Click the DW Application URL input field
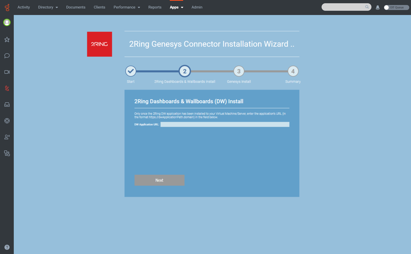The width and height of the screenshot is (411, 254). pos(225,124)
